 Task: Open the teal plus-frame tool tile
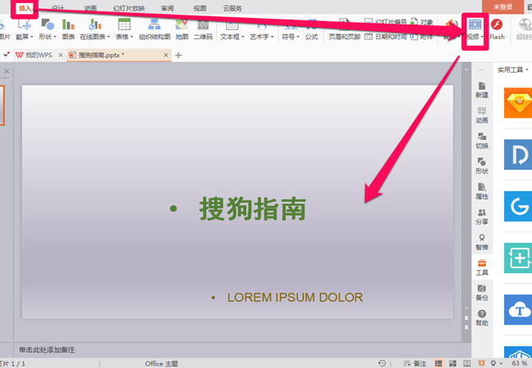pyautogui.click(x=518, y=258)
